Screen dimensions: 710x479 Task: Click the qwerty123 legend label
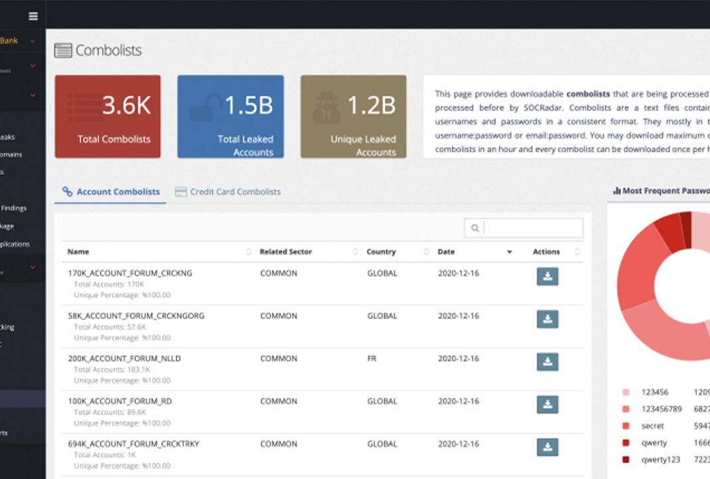(x=661, y=460)
